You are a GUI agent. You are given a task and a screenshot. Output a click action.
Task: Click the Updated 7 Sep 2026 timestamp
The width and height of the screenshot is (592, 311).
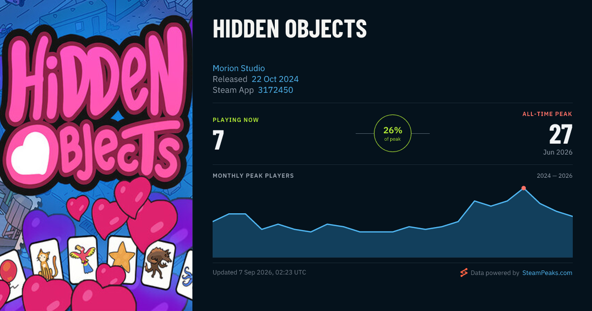(259, 272)
